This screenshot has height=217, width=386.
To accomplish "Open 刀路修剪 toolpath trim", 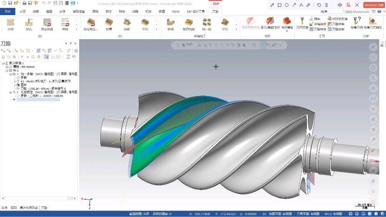I will [336, 24].
